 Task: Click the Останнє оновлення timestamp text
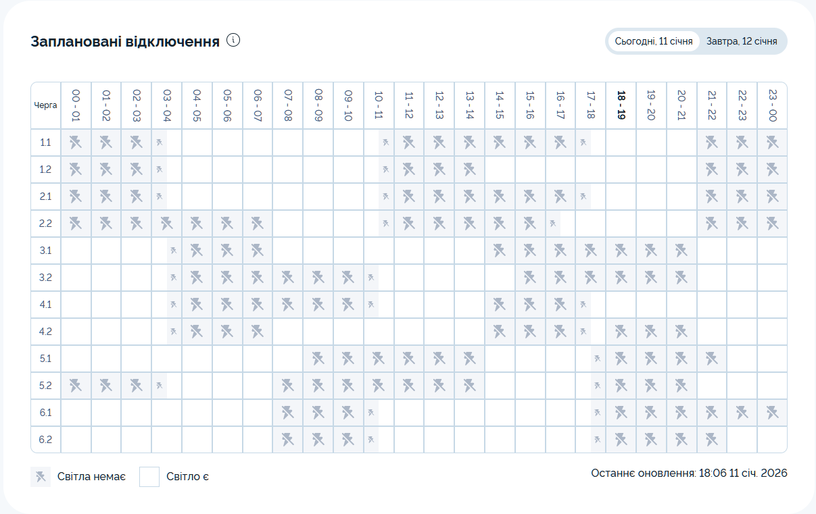pos(688,473)
